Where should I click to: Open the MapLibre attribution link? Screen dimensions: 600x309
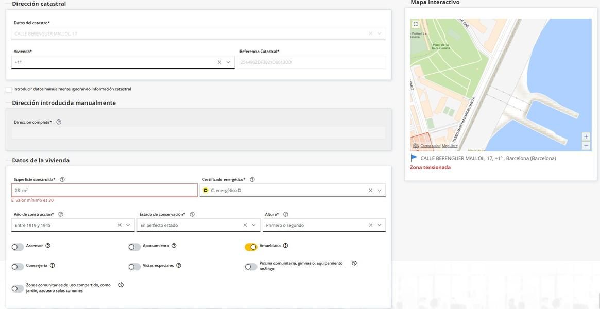(450, 146)
